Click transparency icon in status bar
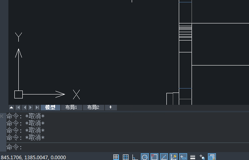 click(202, 157)
